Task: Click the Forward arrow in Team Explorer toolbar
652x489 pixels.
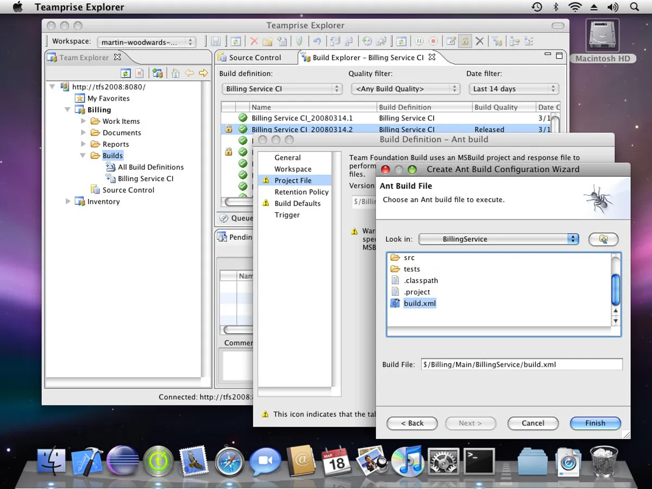Action: [203, 73]
